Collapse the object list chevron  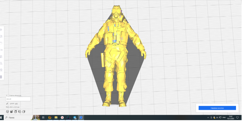pos(7,95)
